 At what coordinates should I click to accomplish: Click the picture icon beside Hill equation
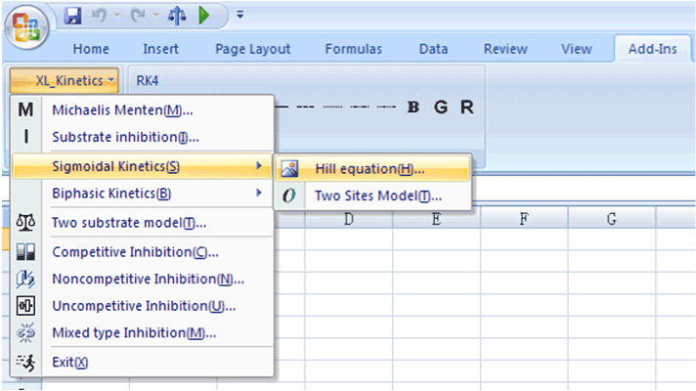click(x=289, y=169)
